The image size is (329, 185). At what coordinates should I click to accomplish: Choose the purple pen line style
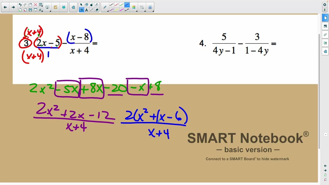(112, 10)
